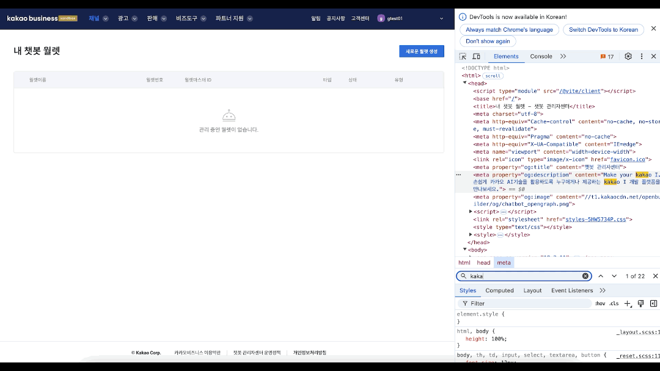Click the head breadcrumb item
The width and height of the screenshot is (660, 371).
point(483,262)
